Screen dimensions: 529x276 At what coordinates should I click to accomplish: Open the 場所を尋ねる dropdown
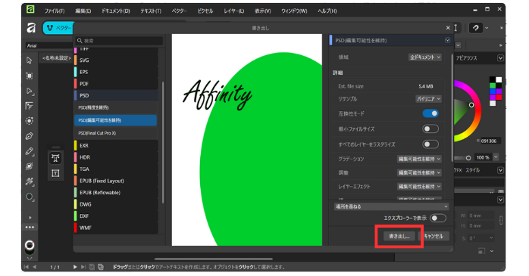(391, 206)
